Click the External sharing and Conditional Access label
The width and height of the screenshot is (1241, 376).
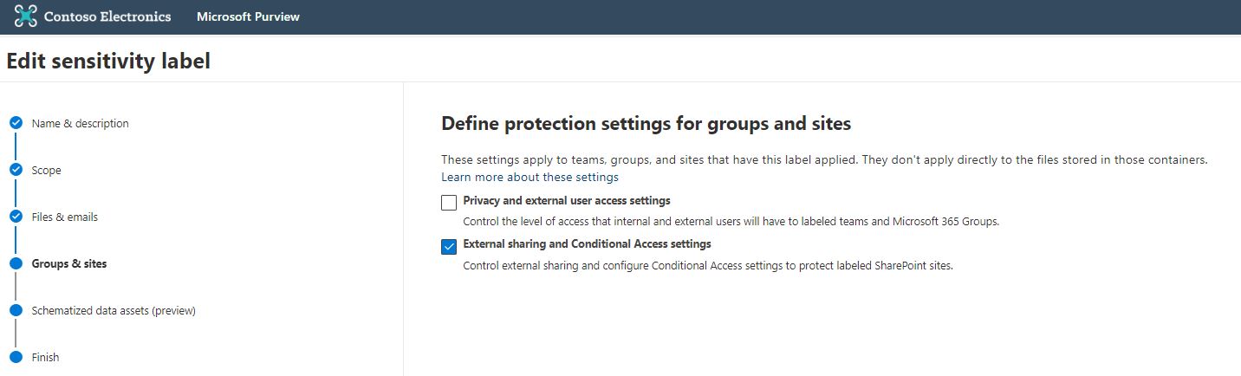[x=587, y=244]
